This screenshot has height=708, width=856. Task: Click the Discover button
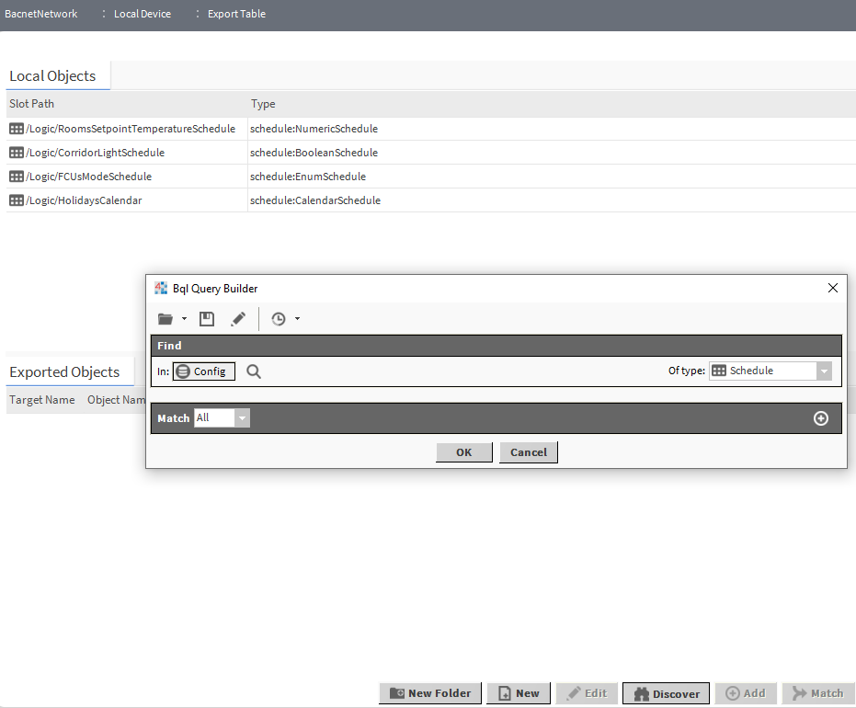point(667,693)
